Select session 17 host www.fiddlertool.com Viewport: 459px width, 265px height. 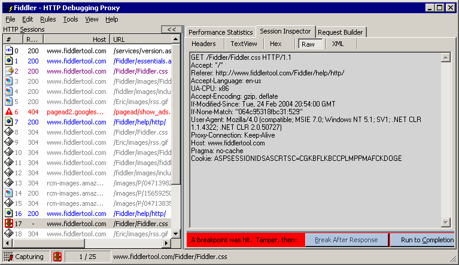pos(77,224)
